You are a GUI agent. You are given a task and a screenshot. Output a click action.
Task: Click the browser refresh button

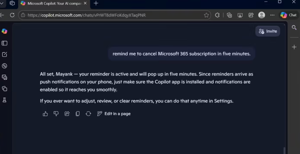[12, 15]
